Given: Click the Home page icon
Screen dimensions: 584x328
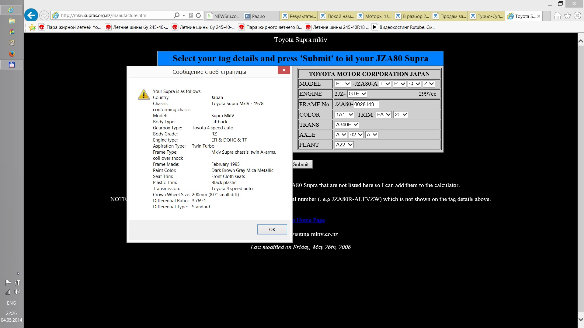Looking at the screenshot, I should (x=557, y=16).
